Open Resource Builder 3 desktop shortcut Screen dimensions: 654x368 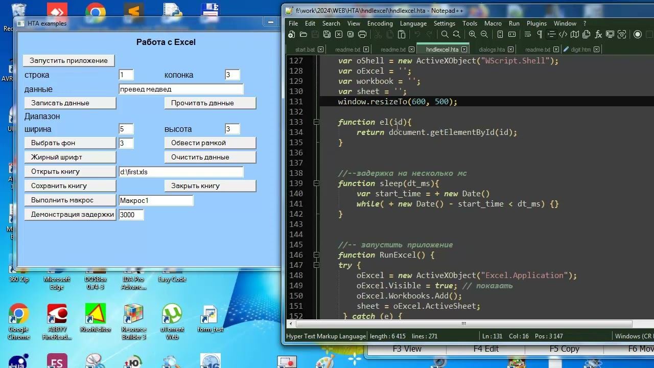point(134,322)
